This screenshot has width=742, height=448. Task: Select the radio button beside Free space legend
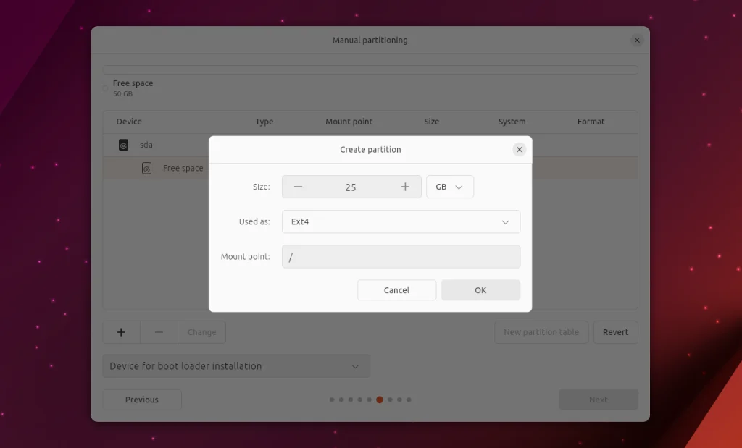click(x=104, y=88)
